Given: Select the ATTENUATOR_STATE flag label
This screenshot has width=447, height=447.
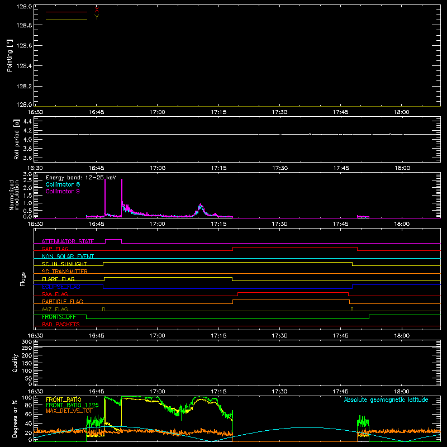Looking at the screenshot, I should coord(68,241).
